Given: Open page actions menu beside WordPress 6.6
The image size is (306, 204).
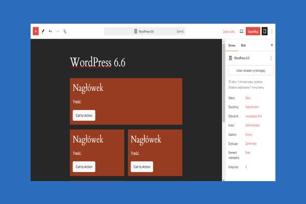Looking at the screenshot, I should pos(271,58).
